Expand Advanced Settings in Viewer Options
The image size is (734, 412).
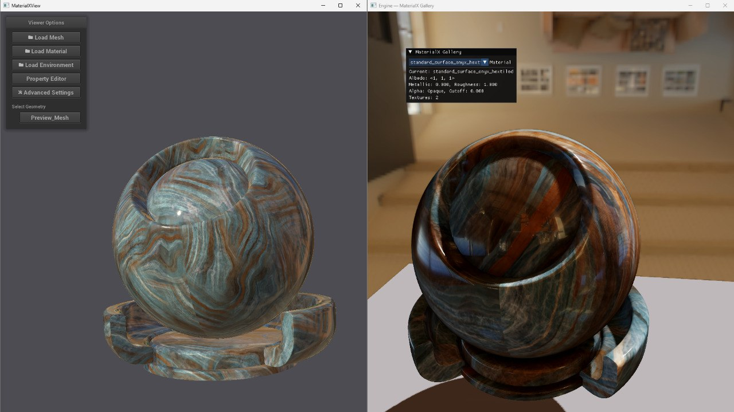(46, 92)
